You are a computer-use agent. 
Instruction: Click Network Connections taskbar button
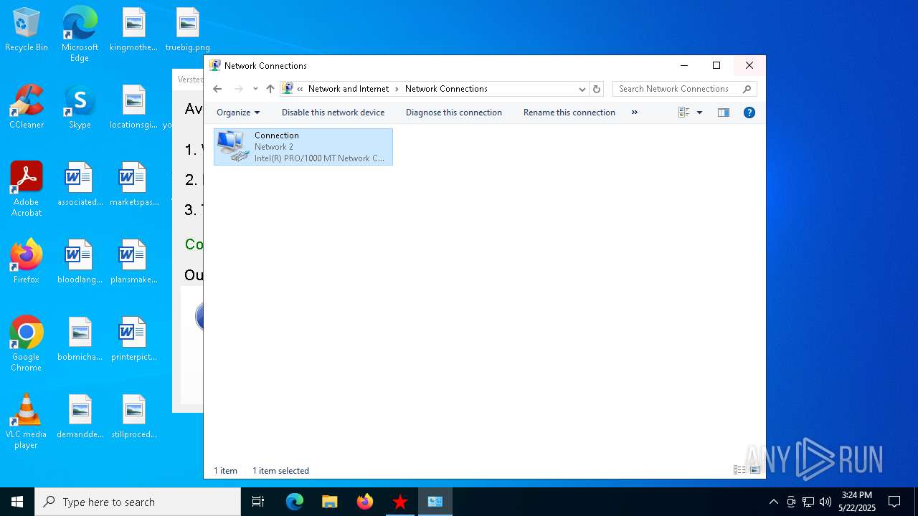point(435,502)
